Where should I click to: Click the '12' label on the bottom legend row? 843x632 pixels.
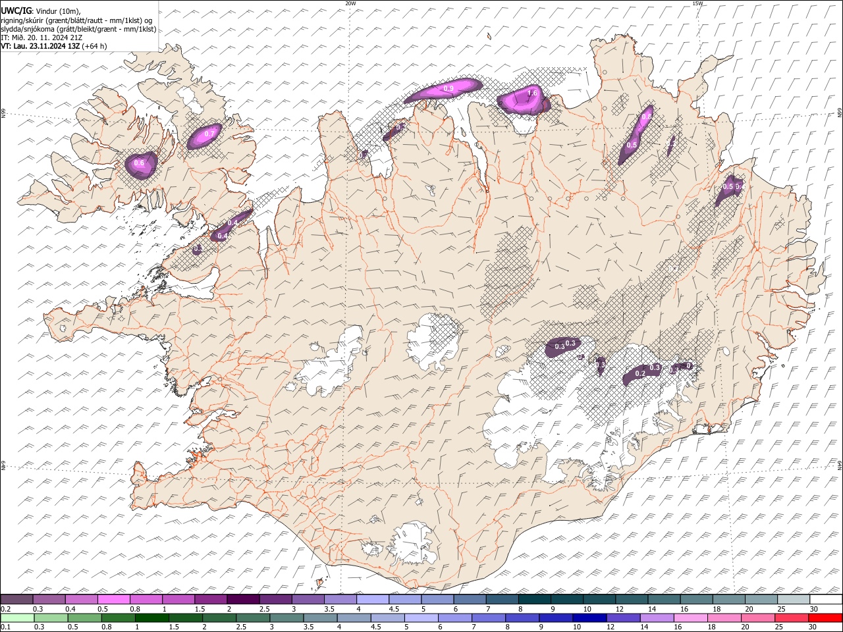click(610, 627)
